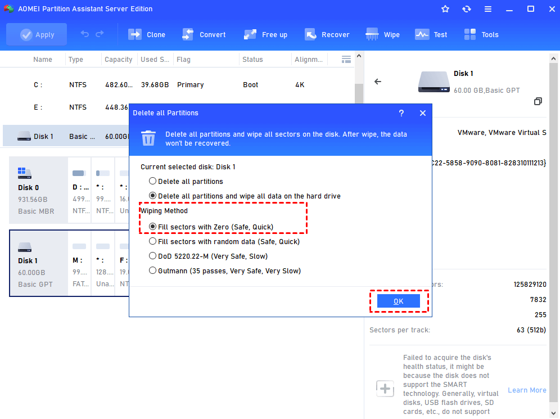Open the Wipe tool
Viewport: 560px width, 419px height.
tap(383, 35)
